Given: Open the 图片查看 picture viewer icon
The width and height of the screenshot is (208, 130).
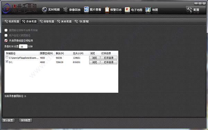Looking at the screenshot, I should 86,10.
